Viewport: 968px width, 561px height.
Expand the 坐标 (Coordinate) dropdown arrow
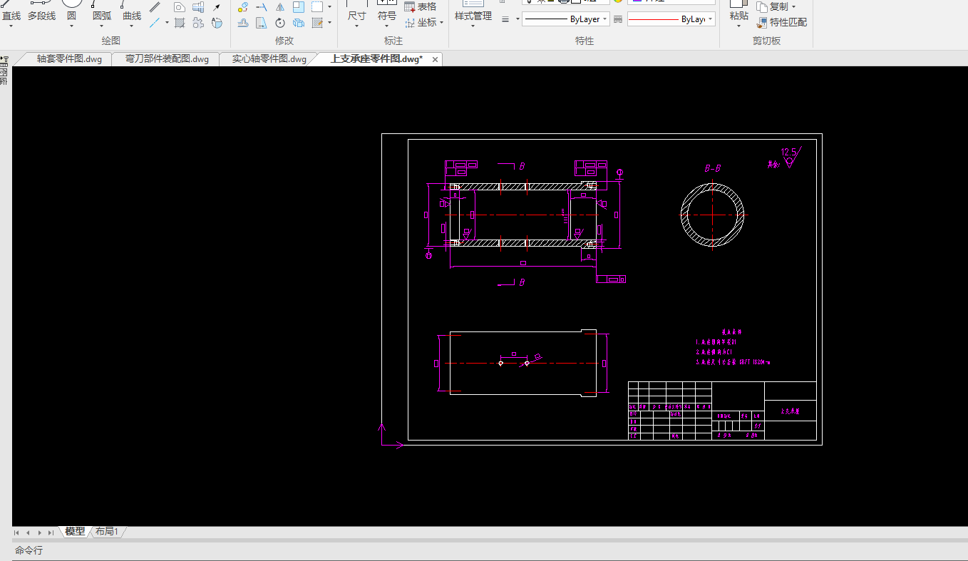pos(441,22)
